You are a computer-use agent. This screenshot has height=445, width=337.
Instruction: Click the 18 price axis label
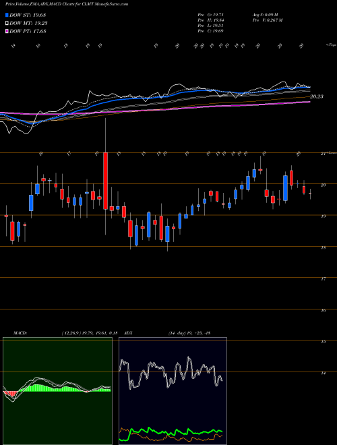pos(323,247)
